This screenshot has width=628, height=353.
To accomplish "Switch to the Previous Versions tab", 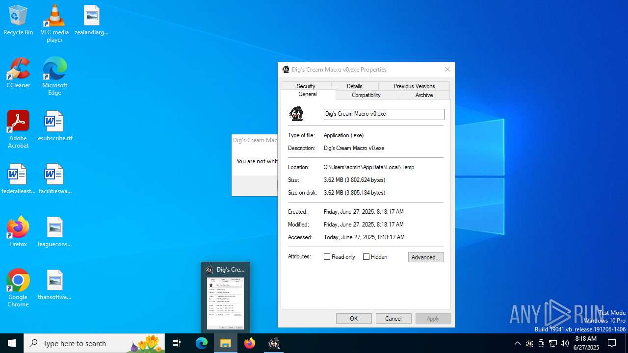I will 414,86.
